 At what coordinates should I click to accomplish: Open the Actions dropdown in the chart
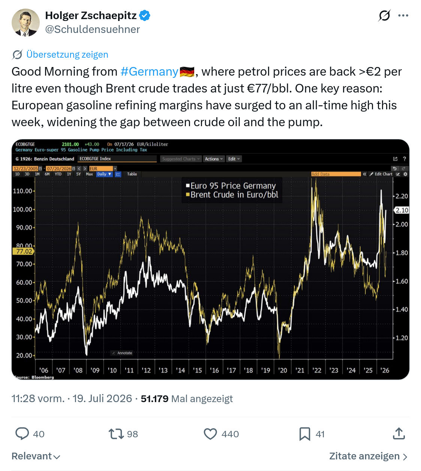point(214,159)
